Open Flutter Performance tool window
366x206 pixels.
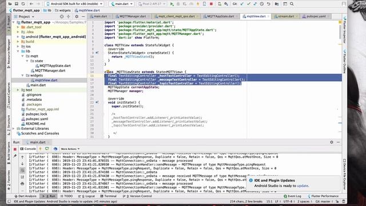click(323, 196)
